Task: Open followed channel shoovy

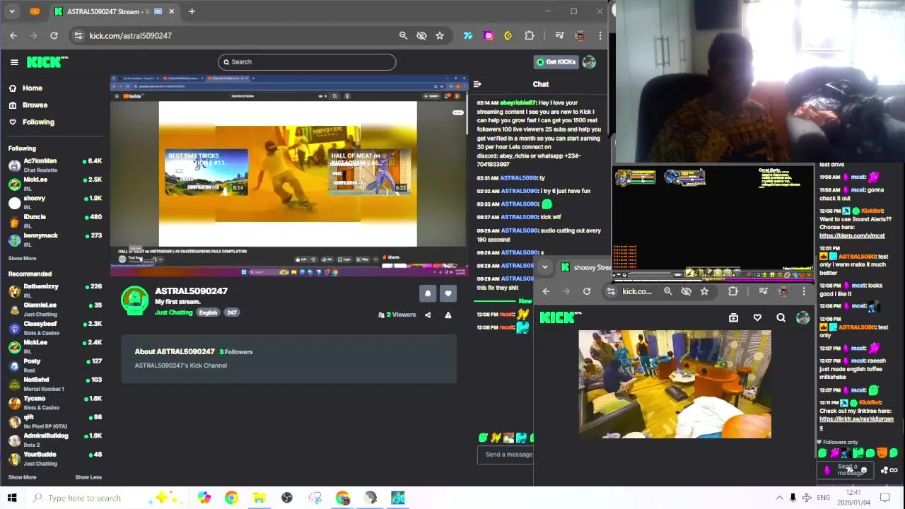Action: click(x=55, y=201)
